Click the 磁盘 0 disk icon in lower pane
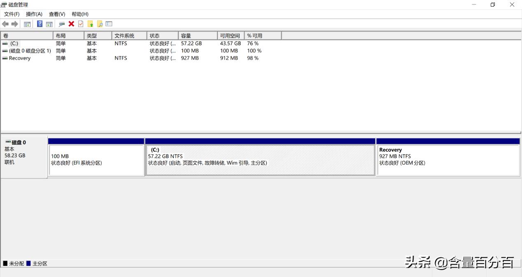 coord(8,142)
